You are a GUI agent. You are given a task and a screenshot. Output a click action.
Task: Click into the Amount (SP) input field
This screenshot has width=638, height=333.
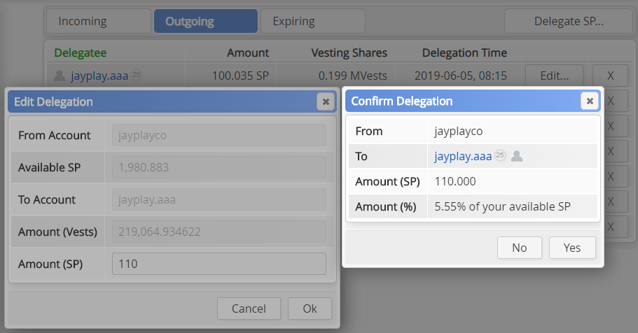point(219,264)
